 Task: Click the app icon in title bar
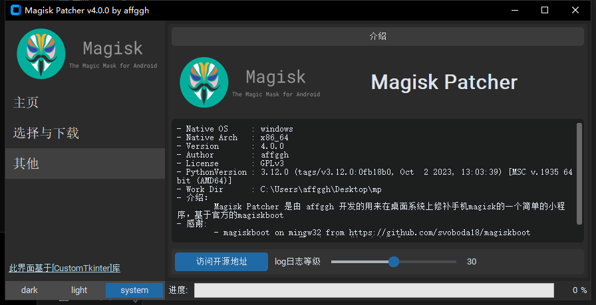15,10
